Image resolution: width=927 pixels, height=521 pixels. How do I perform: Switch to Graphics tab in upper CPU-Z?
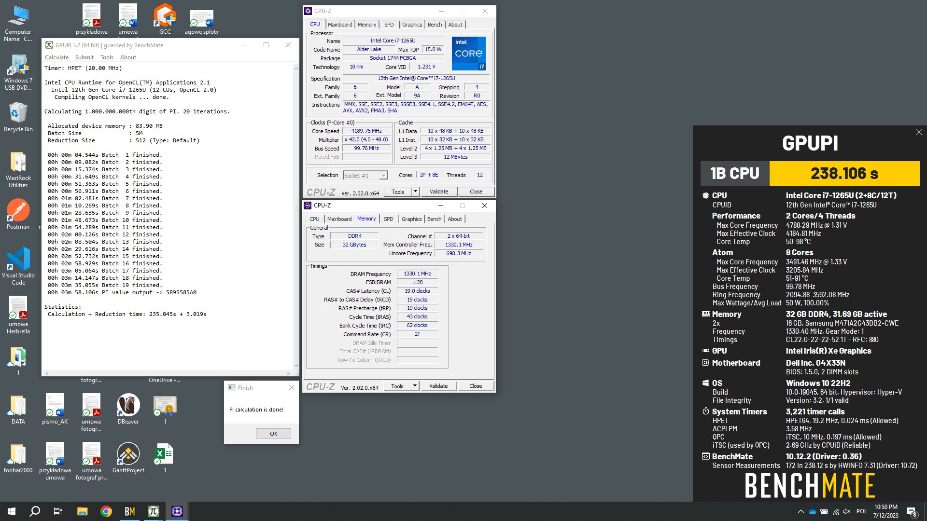pos(412,25)
